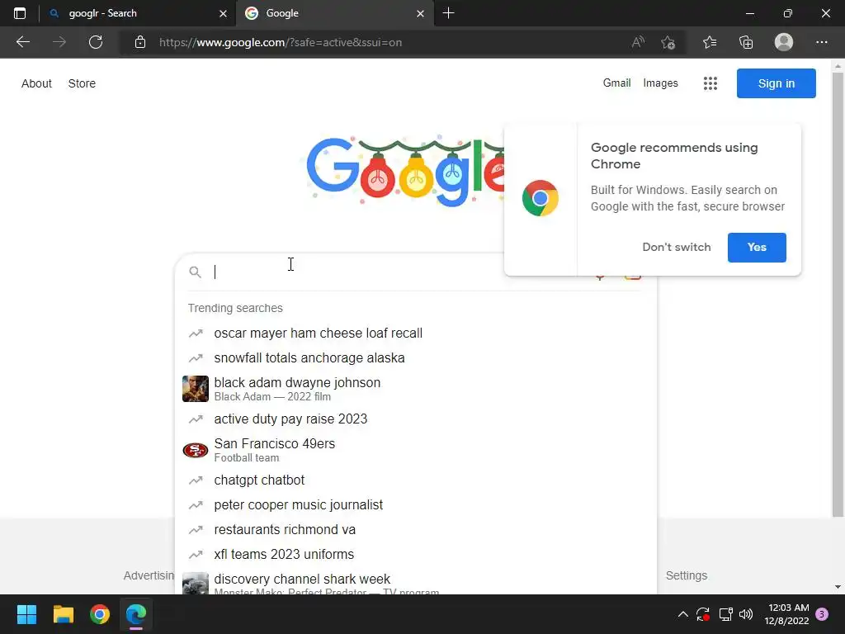This screenshot has height=634, width=845.
Task: Open the clock showing 12:03 AM
Action: 786,614
